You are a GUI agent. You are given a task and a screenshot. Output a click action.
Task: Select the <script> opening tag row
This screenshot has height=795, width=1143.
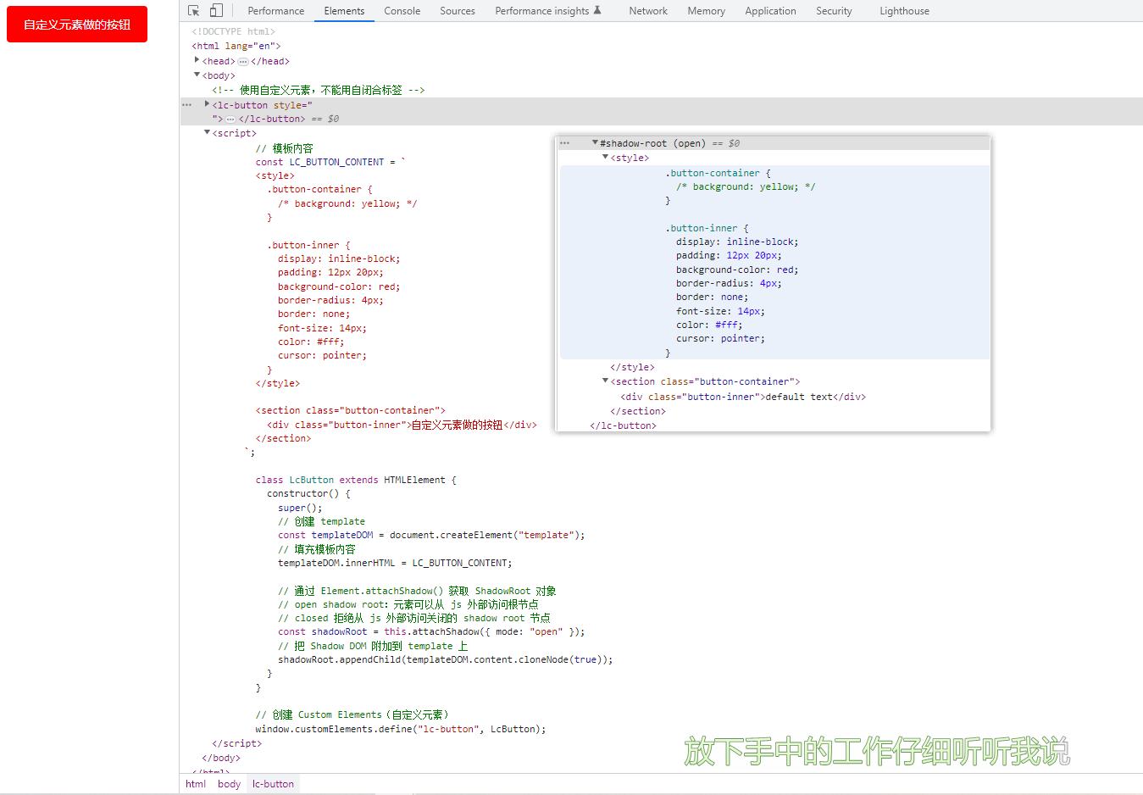[234, 134]
